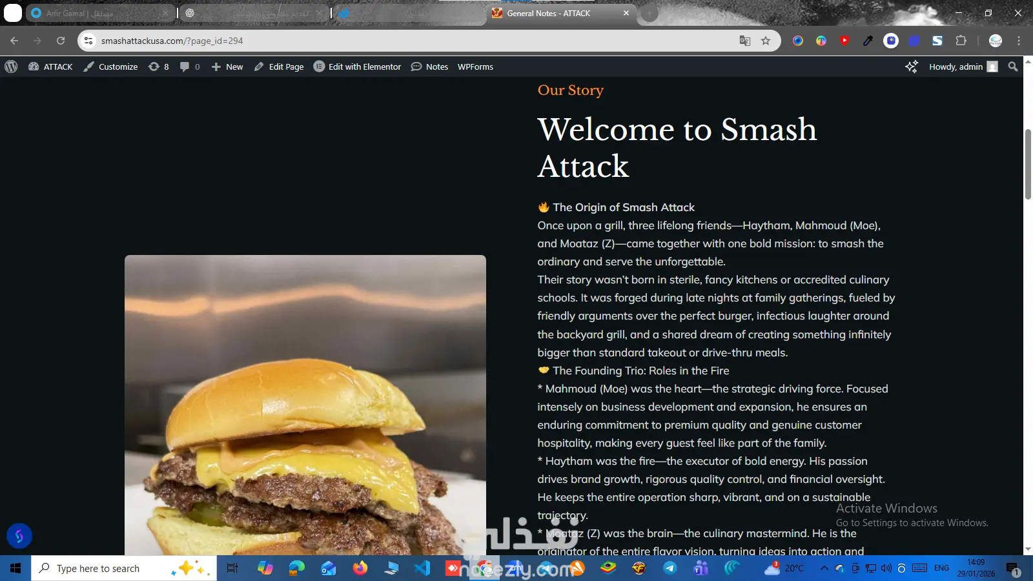Open the WPForms admin bar menu

coord(475,66)
